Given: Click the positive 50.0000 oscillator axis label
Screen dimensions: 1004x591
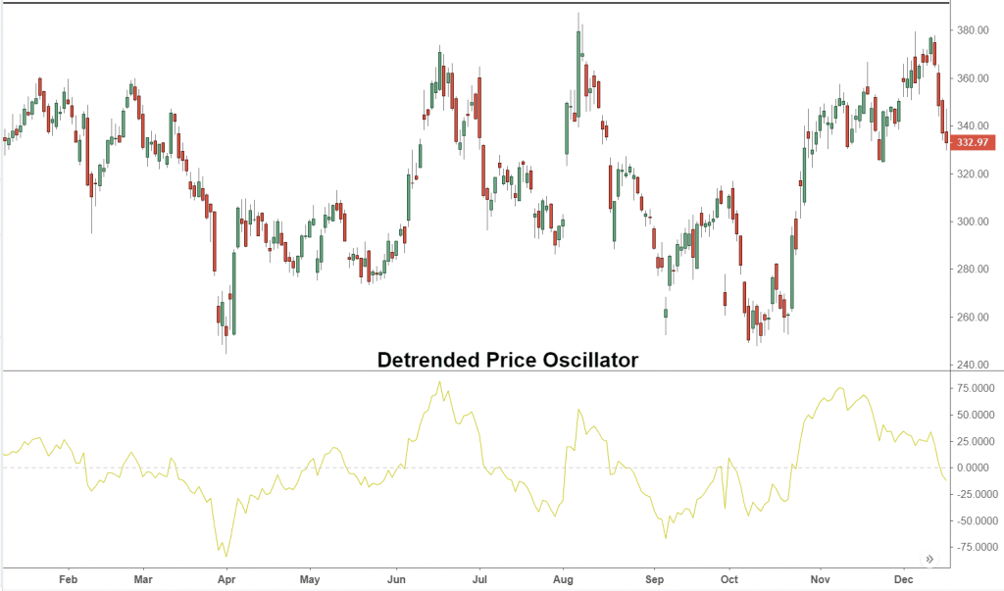Looking at the screenshot, I should point(976,415).
